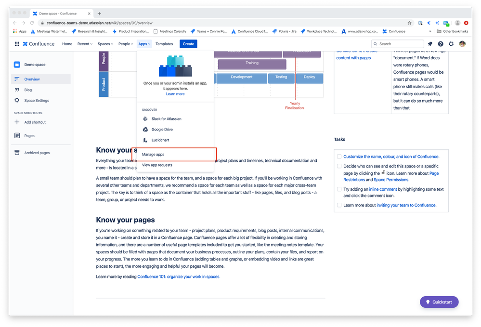Reload the browser page

tap(32, 23)
